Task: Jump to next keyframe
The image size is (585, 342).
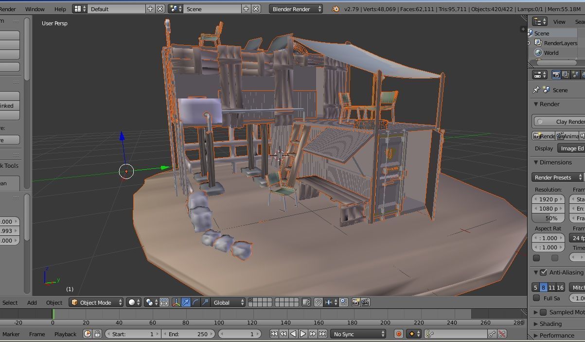Action: [312, 334]
